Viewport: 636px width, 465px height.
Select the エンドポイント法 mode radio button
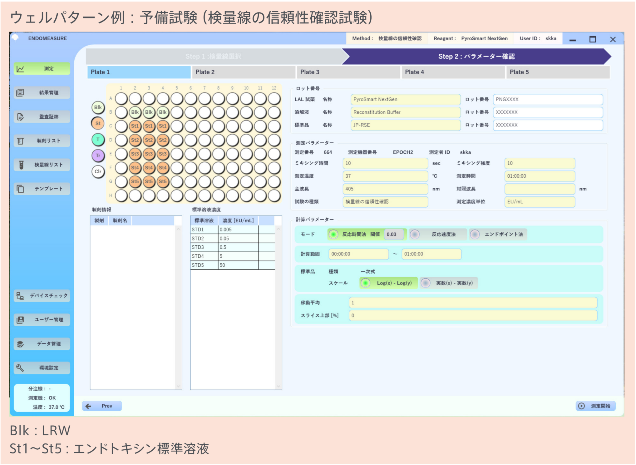pyautogui.click(x=475, y=235)
